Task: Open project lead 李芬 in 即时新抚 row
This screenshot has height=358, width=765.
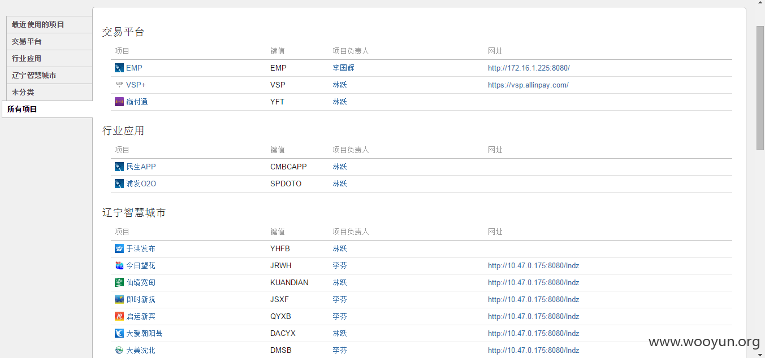Action: [340, 299]
